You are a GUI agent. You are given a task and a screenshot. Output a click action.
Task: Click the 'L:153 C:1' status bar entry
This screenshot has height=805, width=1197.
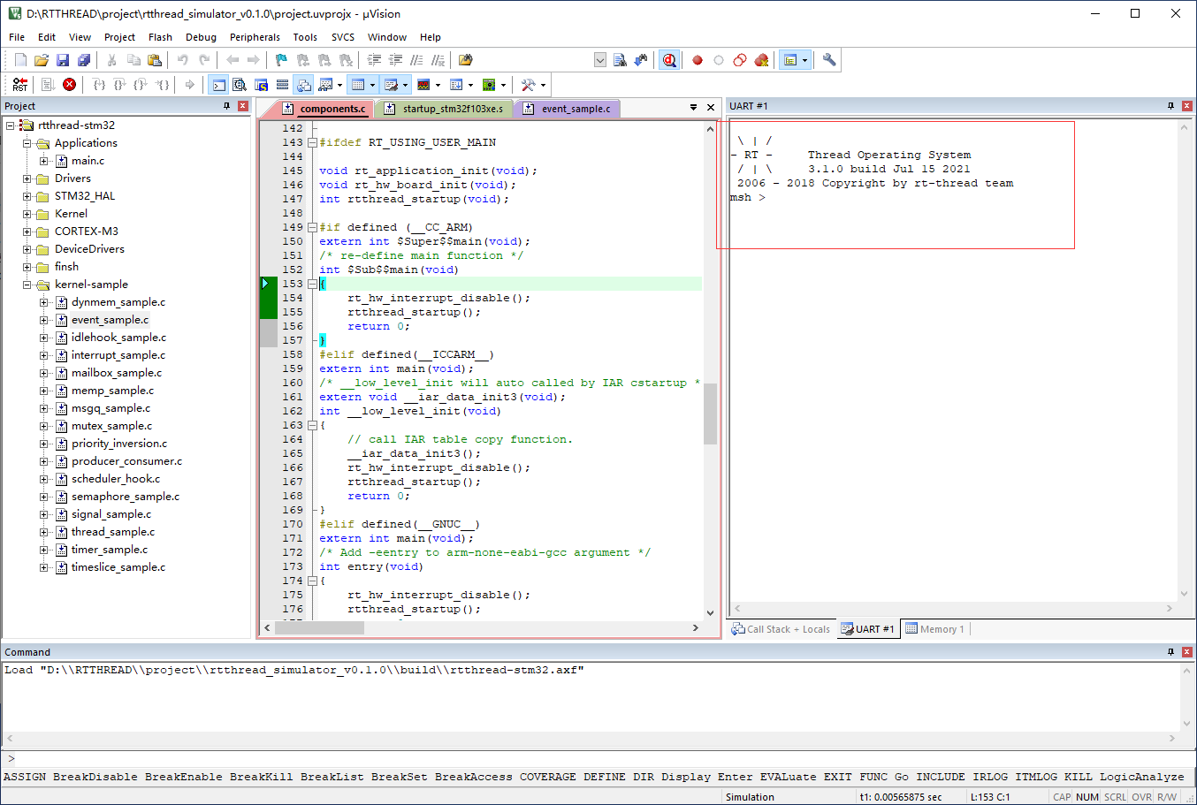coord(990,797)
